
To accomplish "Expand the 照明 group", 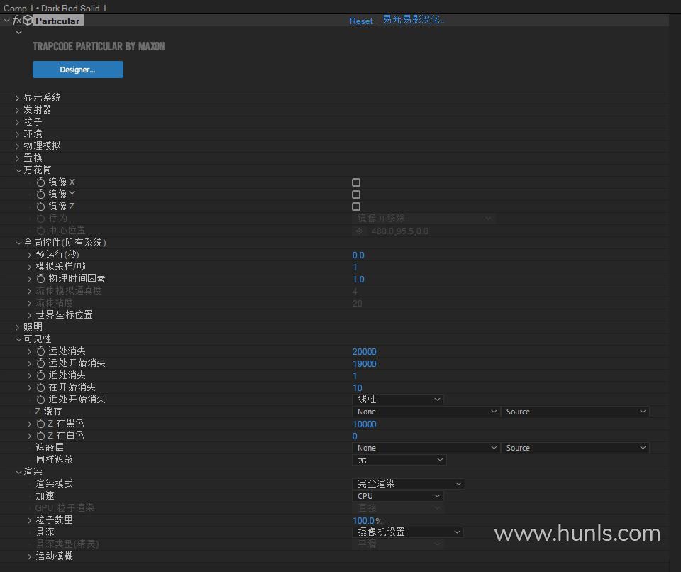I will pos(18,327).
